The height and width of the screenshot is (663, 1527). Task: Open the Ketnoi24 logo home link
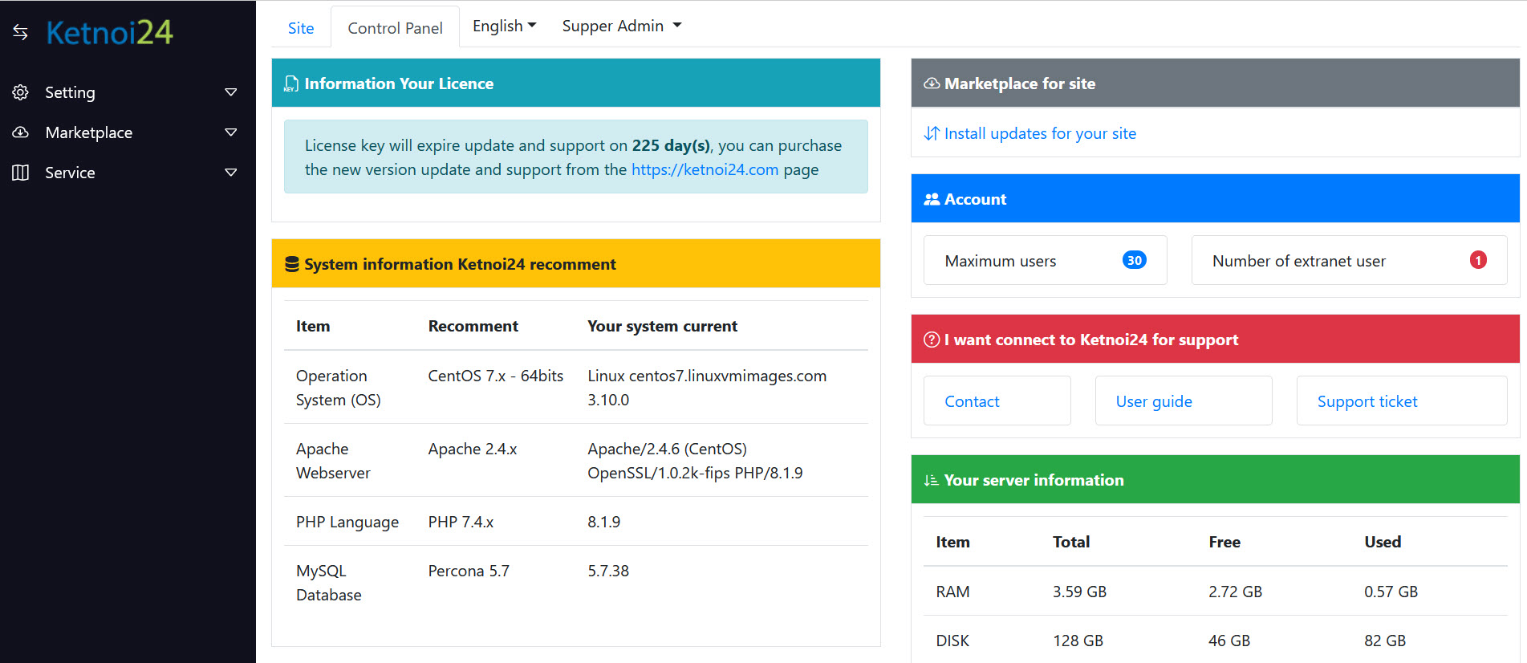(109, 32)
